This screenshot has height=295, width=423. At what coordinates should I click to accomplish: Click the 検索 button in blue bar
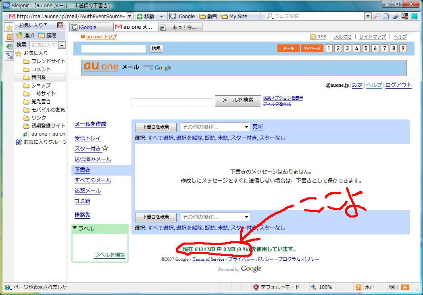tap(156, 48)
